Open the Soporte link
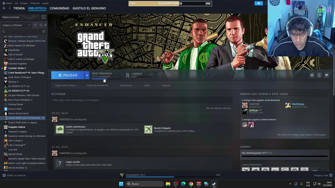 point(166,85)
